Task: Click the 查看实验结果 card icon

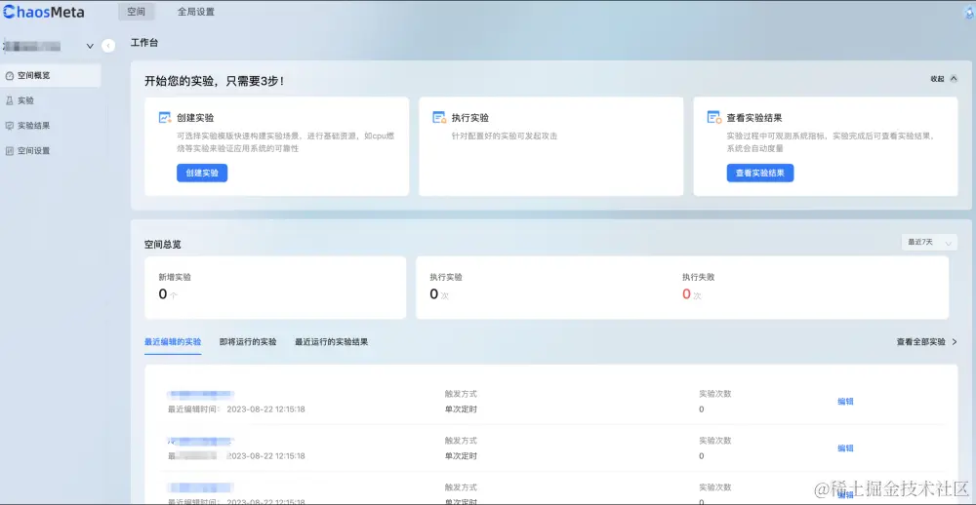Action: tap(714, 117)
